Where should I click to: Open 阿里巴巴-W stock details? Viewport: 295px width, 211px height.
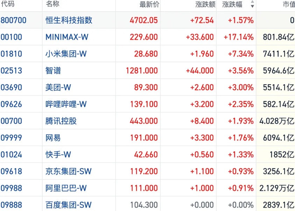[x=66, y=188]
